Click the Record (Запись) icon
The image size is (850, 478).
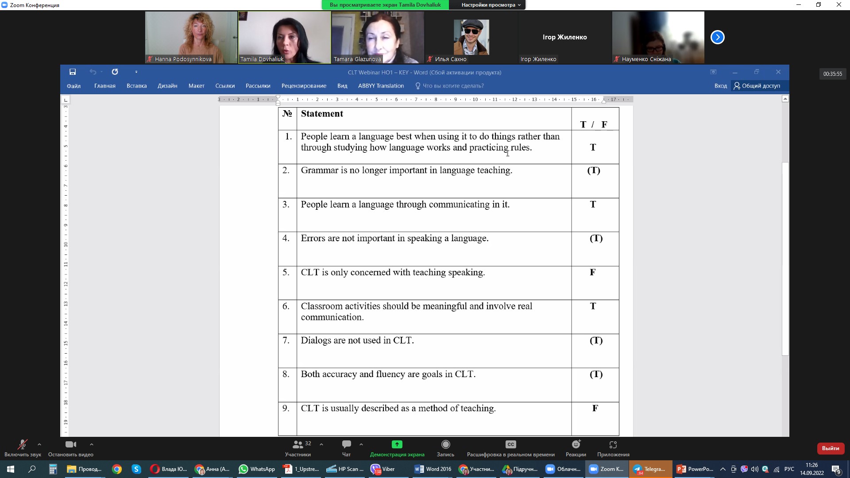click(445, 444)
